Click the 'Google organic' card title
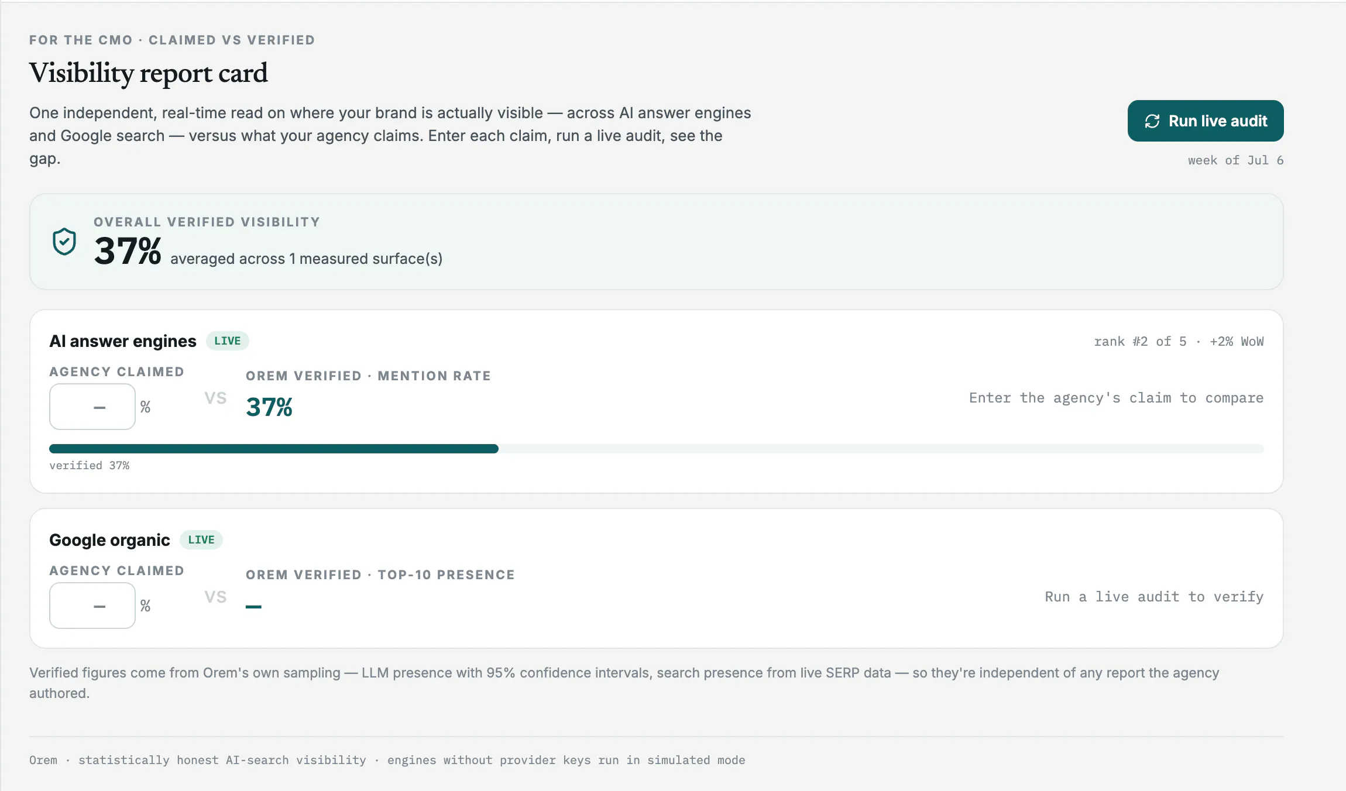The height and width of the screenshot is (791, 1346). point(109,540)
